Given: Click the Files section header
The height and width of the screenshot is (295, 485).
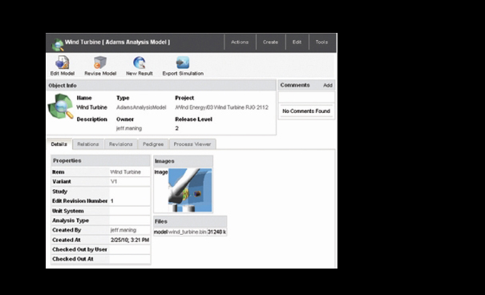Looking at the screenshot, I should tap(190, 221).
